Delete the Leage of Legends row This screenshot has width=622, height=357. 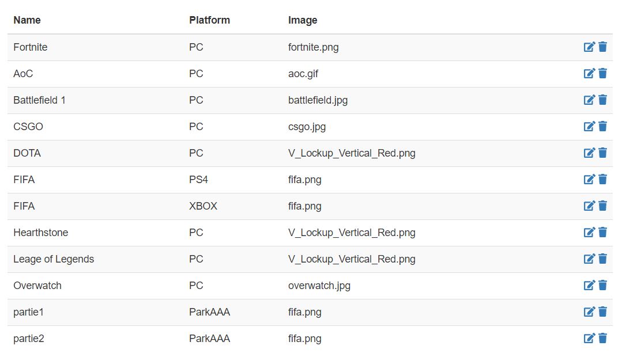click(x=602, y=259)
